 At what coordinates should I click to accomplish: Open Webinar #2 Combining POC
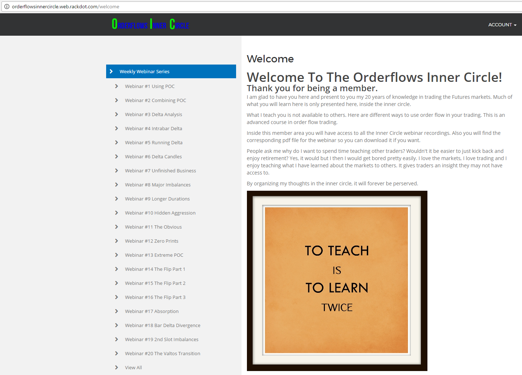tap(155, 100)
